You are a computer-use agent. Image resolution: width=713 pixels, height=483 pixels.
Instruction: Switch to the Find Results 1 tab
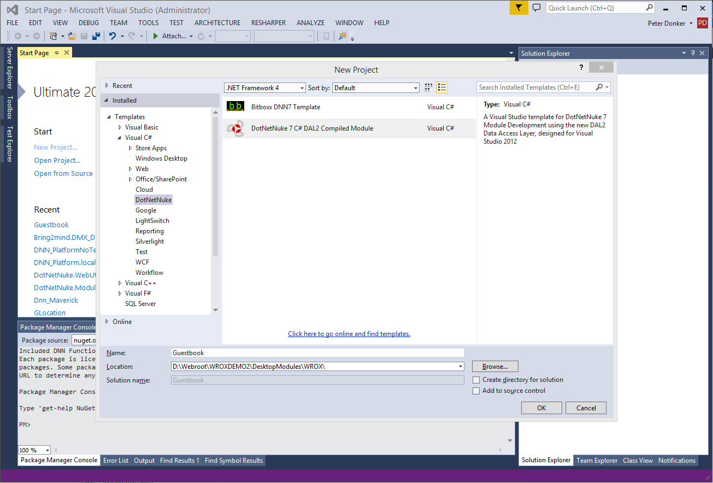coord(180,461)
